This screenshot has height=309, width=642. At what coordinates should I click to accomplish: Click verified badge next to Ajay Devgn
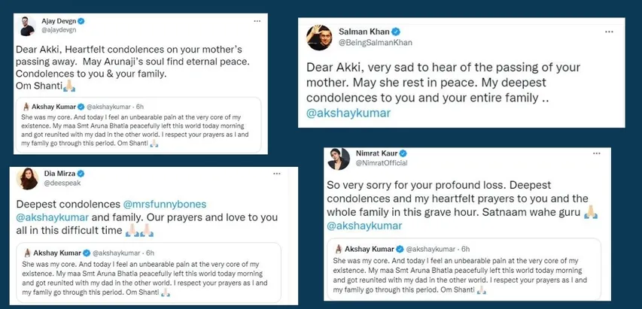point(81,21)
